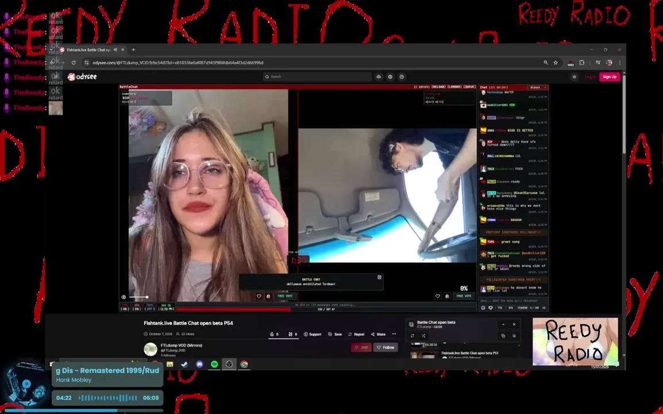This screenshot has height=414, width=663.
Task: Open the Odysee home logo
Action: pos(83,76)
